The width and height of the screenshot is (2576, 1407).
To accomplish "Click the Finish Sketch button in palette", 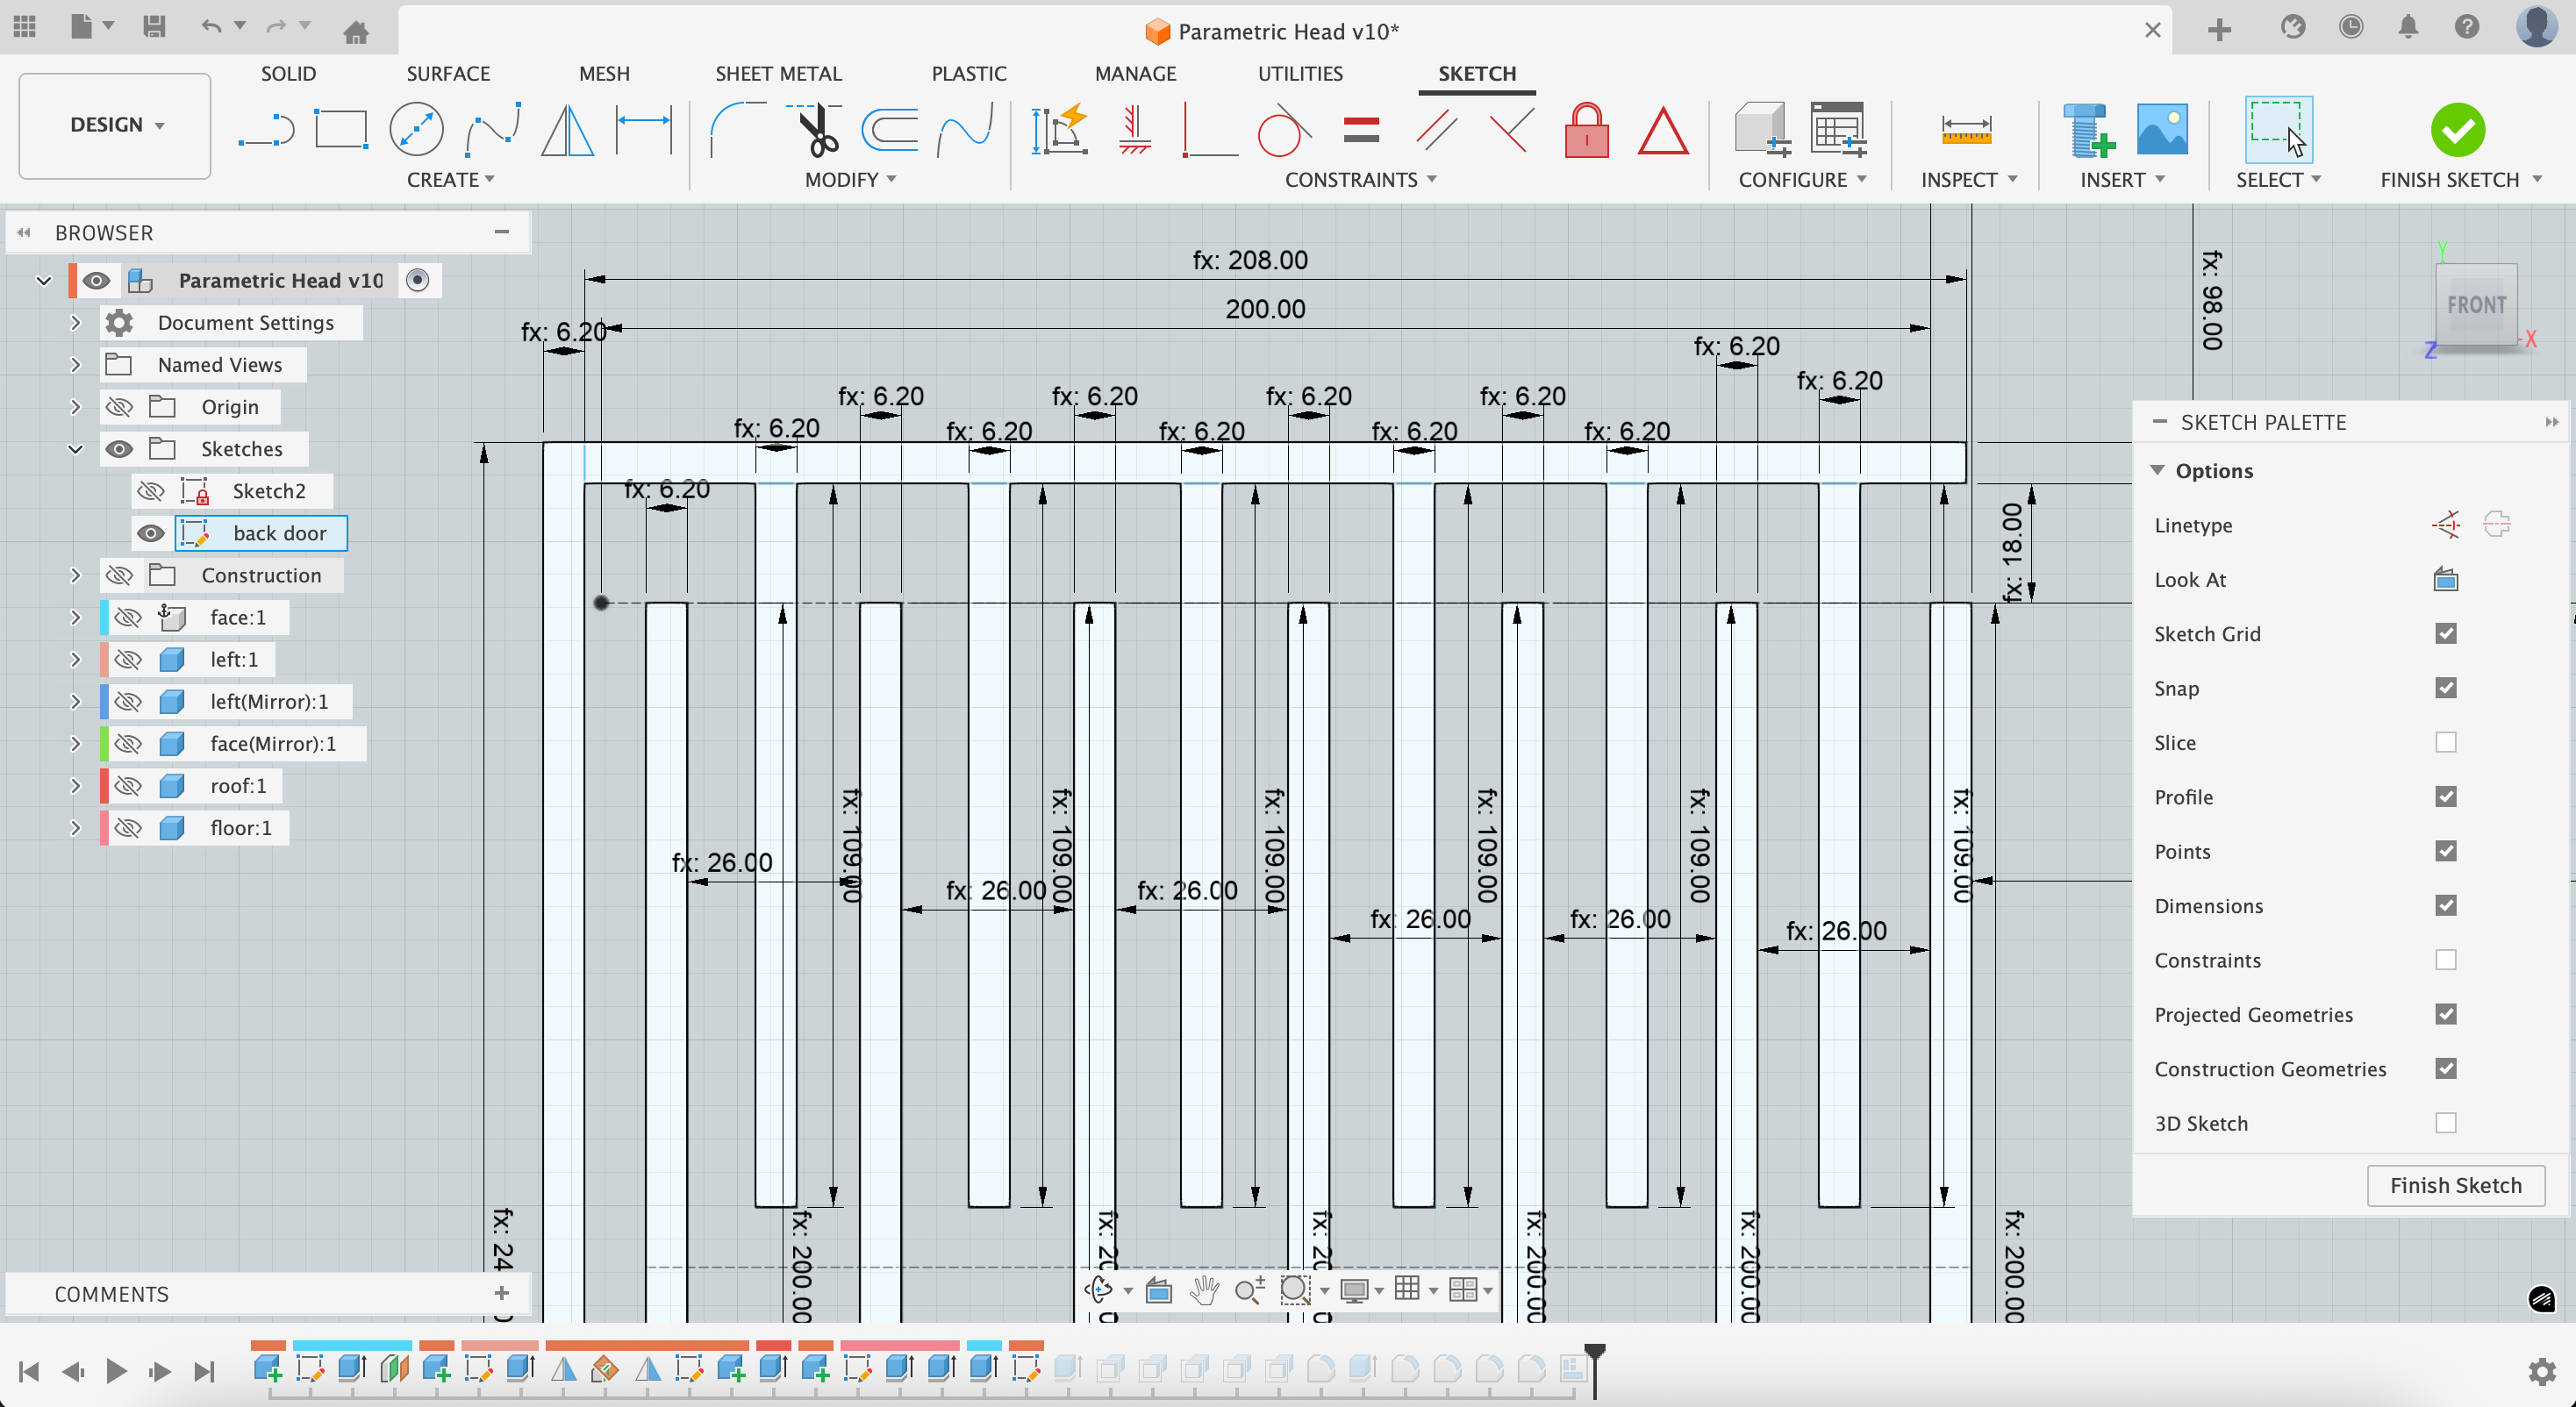I will tap(2455, 1185).
